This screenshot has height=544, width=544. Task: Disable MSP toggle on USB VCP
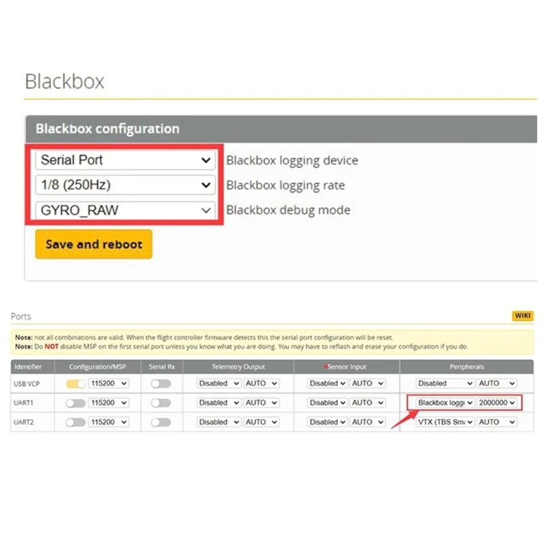coord(75,384)
